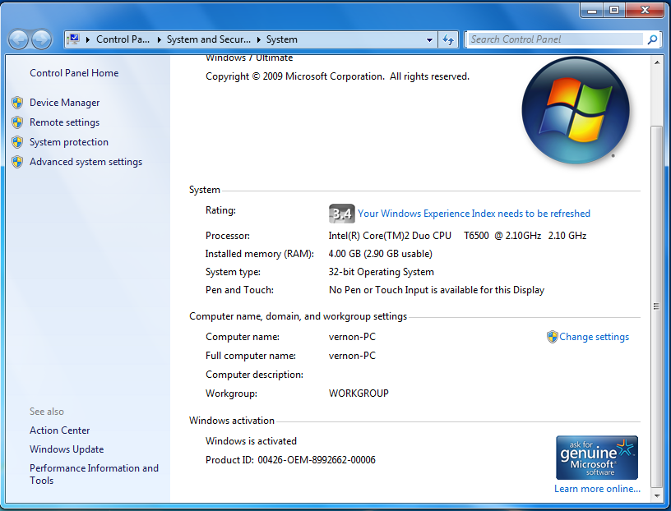Image resolution: width=671 pixels, height=511 pixels.
Task: Select the System breadcrumb item
Action: coord(281,39)
